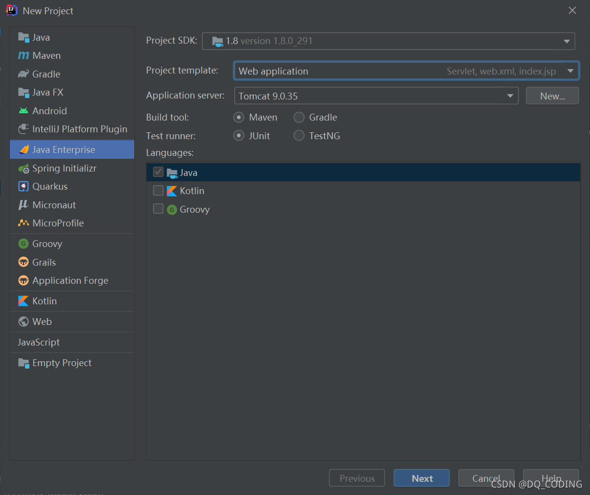
Task: Click the 'Java FX' sidebar label
Action: click(48, 93)
